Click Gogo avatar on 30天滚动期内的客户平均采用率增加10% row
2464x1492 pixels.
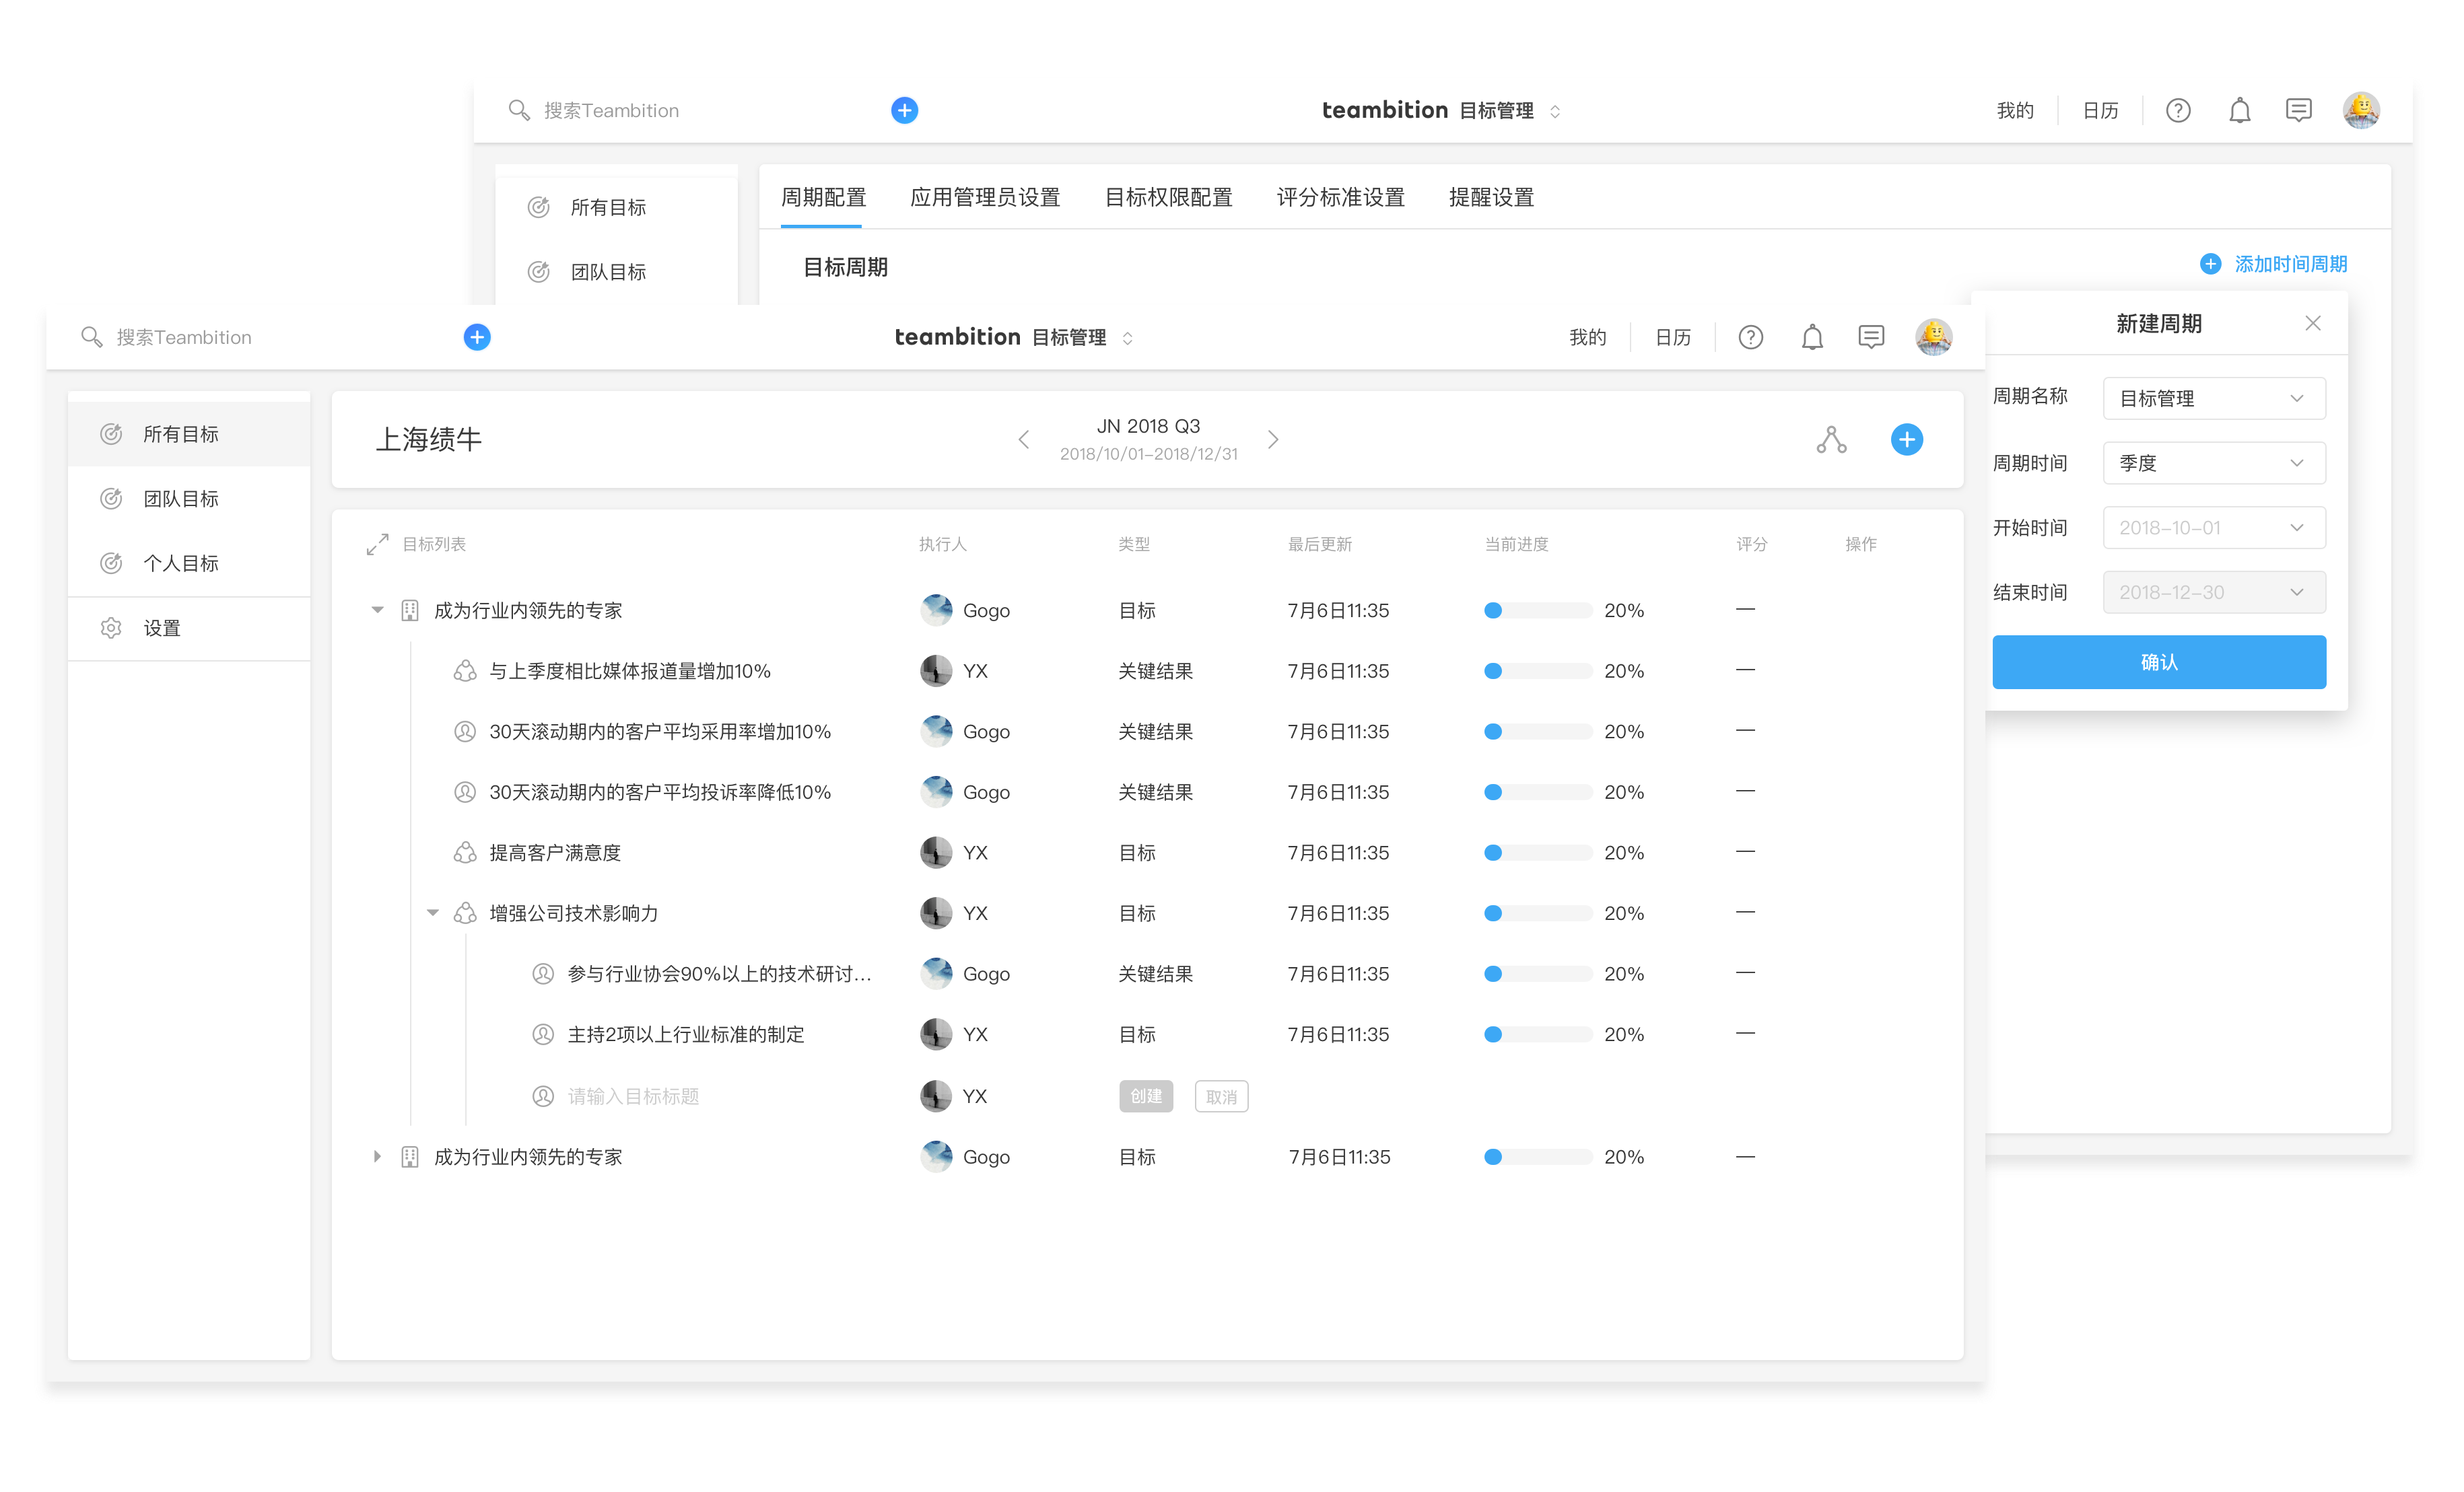tap(936, 732)
